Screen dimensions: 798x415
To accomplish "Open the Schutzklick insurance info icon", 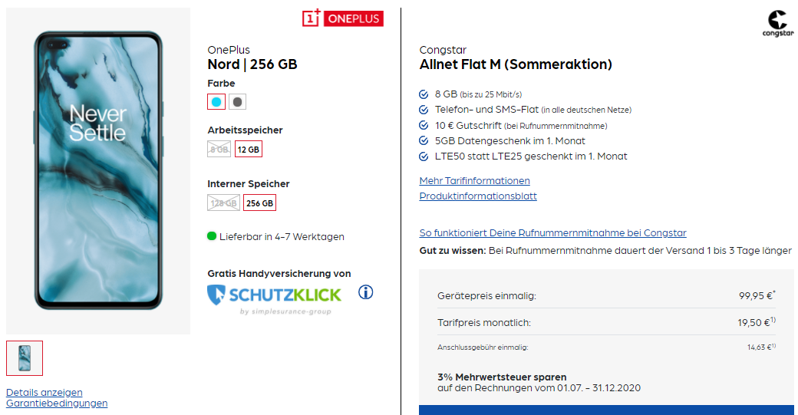I will [x=366, y=292].
